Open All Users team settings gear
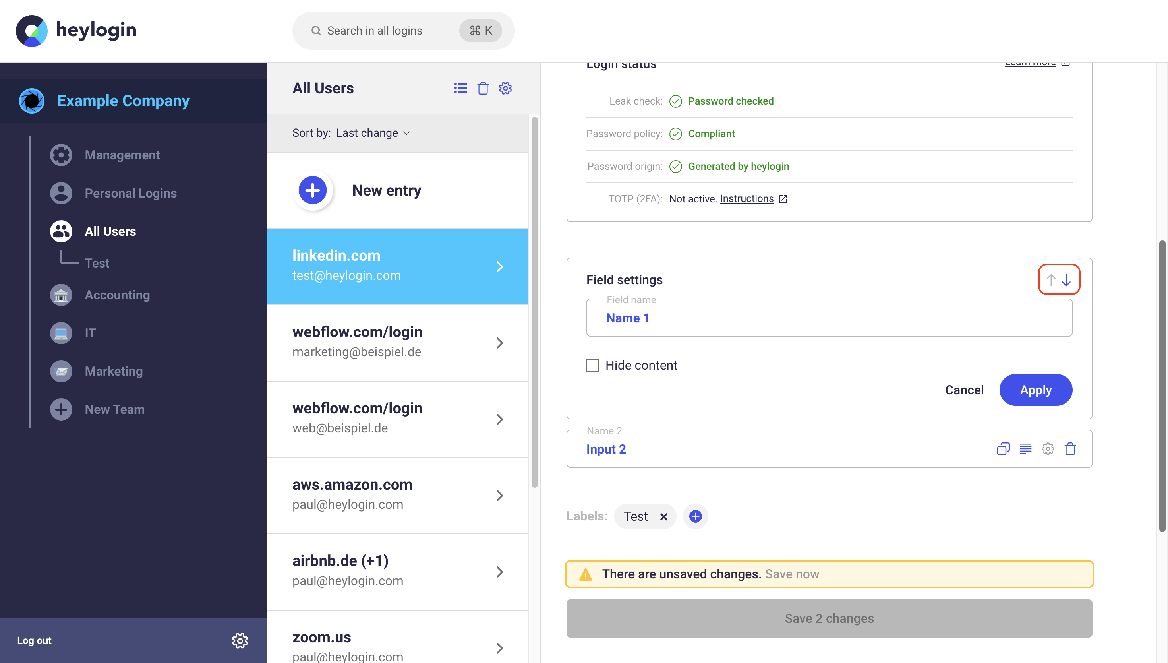The width and height of the screenshot is (1168, 663). [505, 88]
